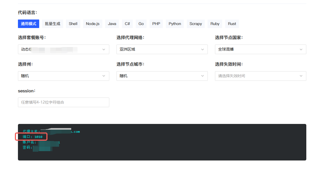The height and width of the screenshot is (169, 319).
Task: Choose the Shell language tab
Action: pos(73,24)
